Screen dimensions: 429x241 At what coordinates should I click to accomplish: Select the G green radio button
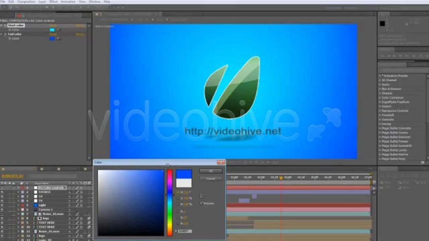(x=178, y=217)
